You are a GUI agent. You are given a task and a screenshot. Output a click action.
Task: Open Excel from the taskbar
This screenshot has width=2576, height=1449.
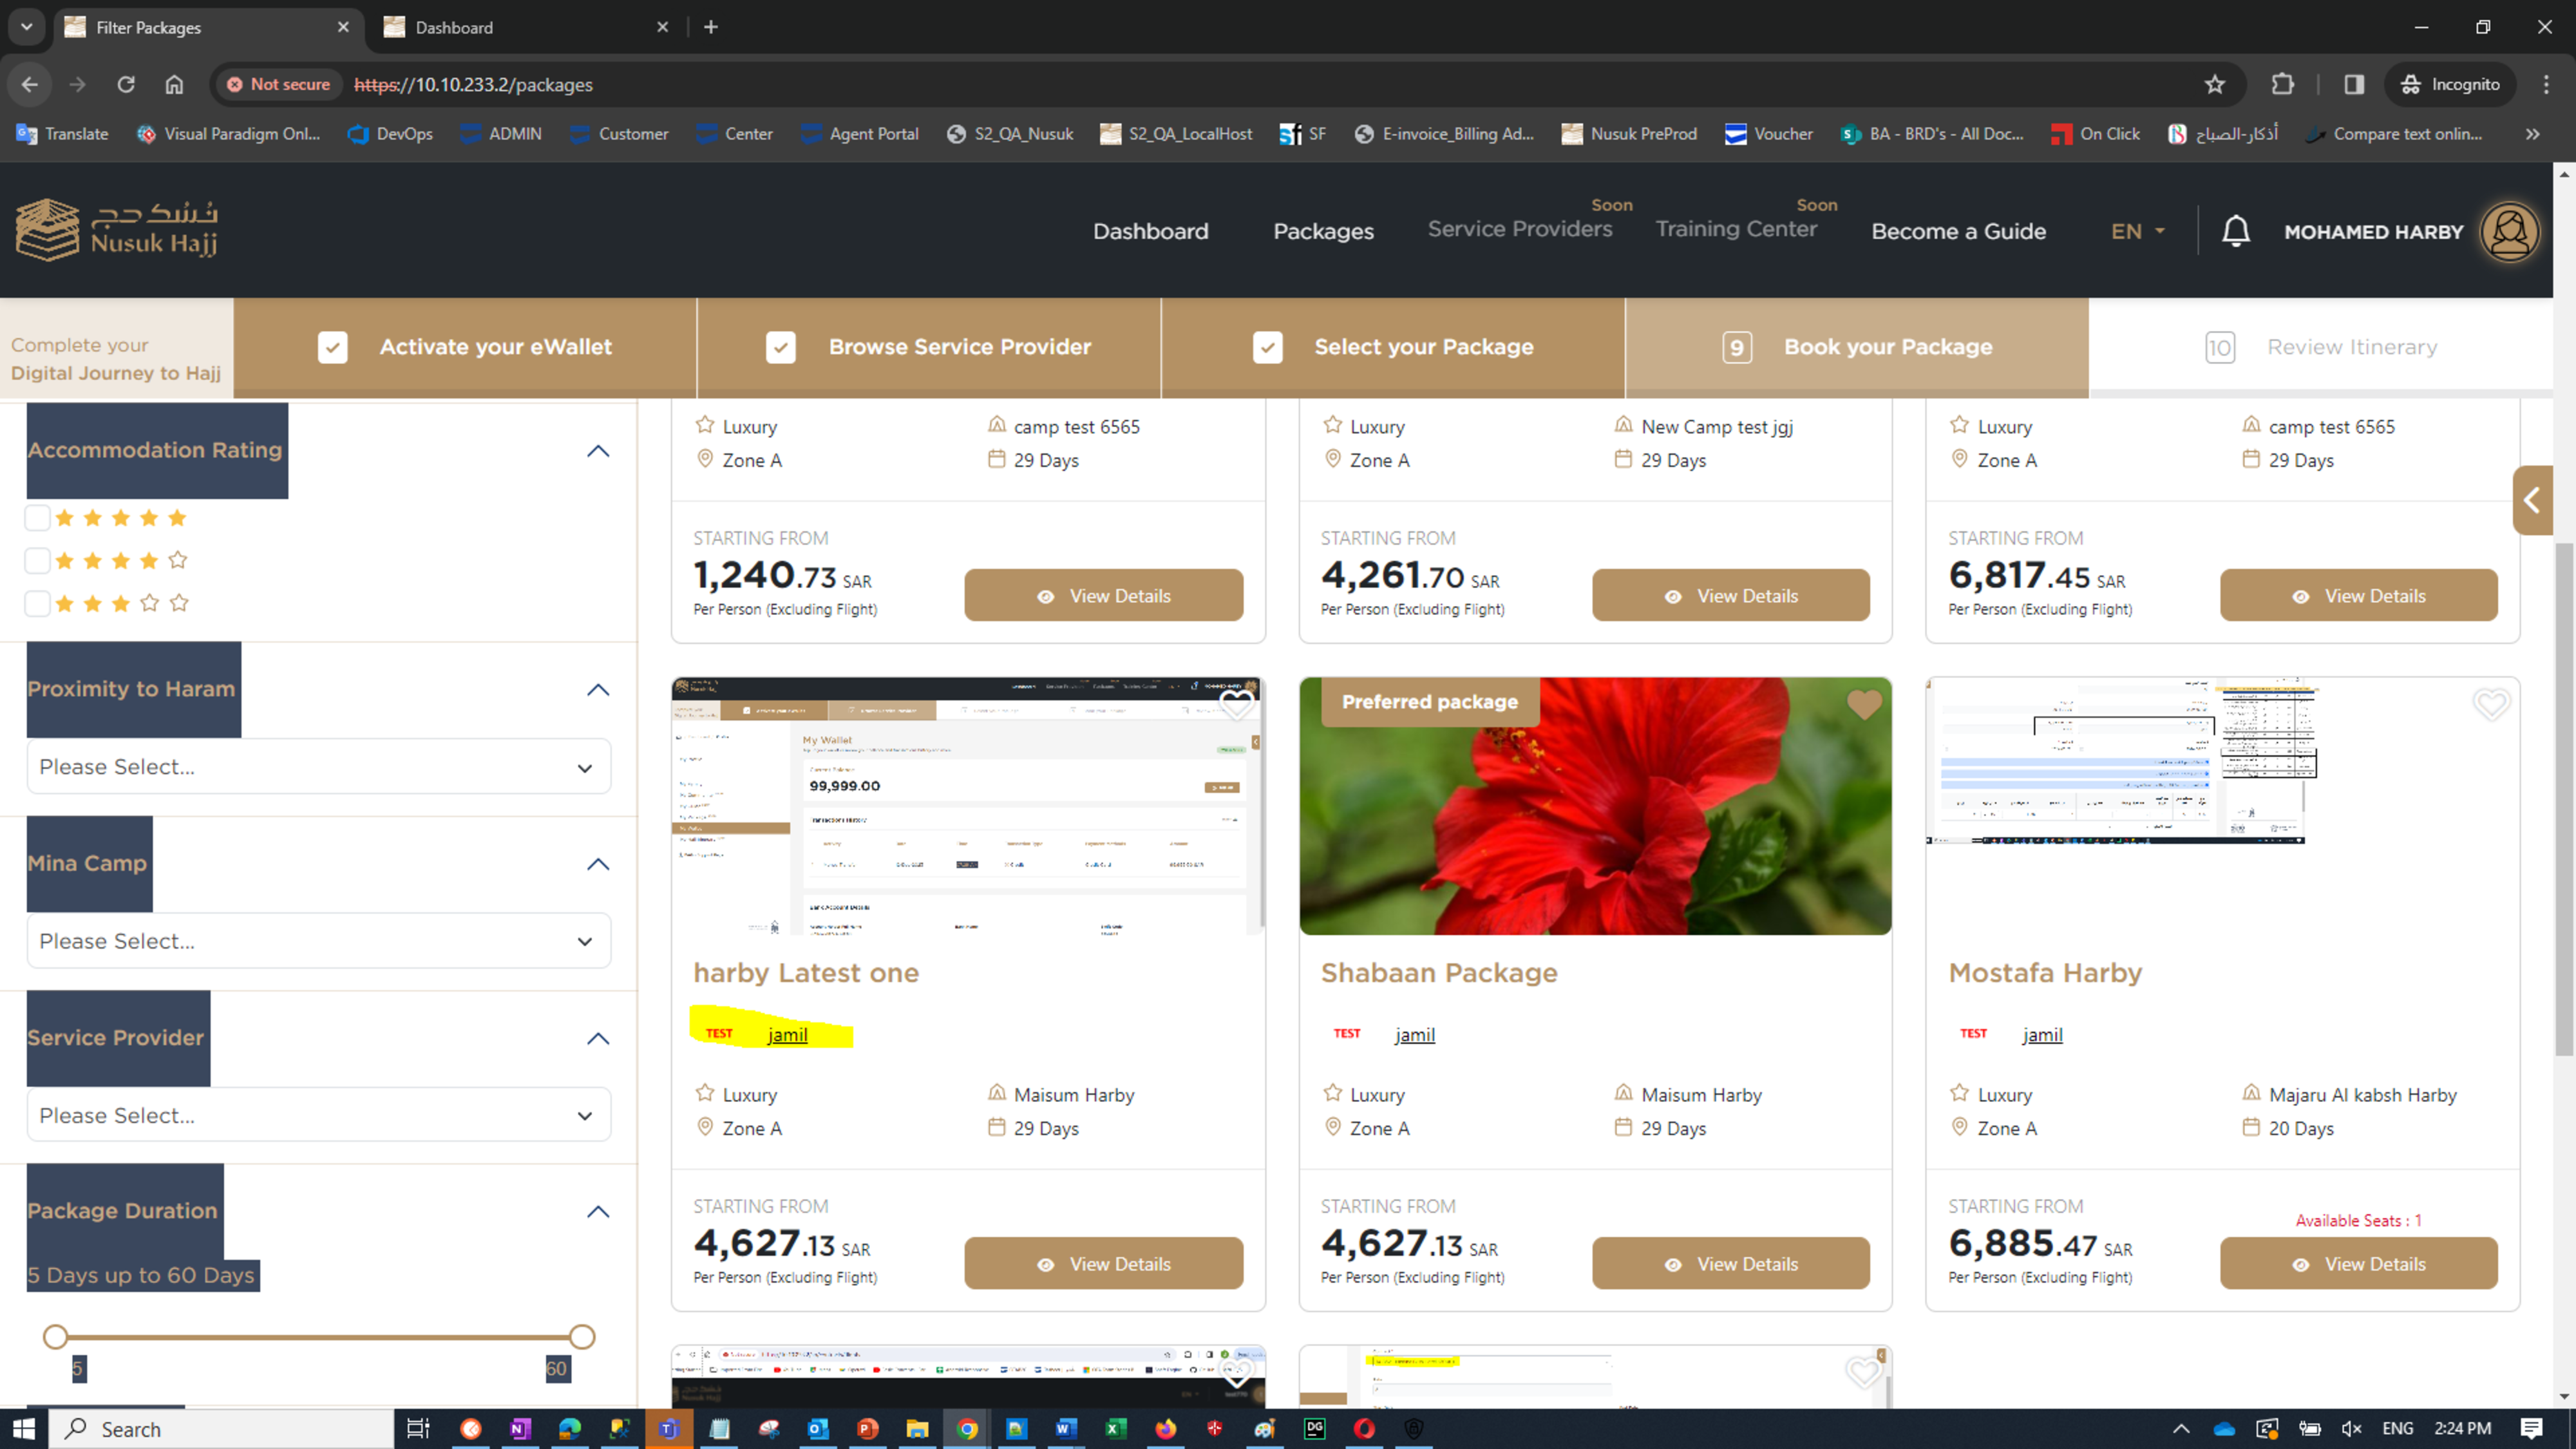pos(1115,1428)
